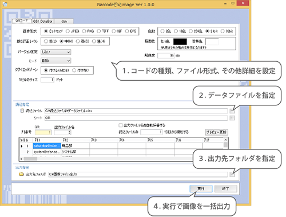Image resolution: width=286 pixels, height=217 pixels.
Task: Browse for the output folder
Action: pos(232,174)
